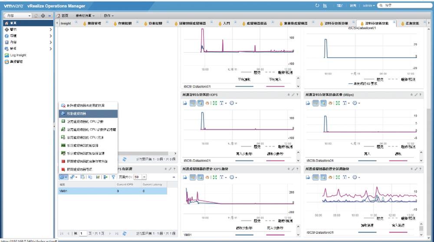Toggle the second zoom magnifier in the VM historical IOPS widget
This screenshot has width=434, height=242.
[x=200, y=177]
